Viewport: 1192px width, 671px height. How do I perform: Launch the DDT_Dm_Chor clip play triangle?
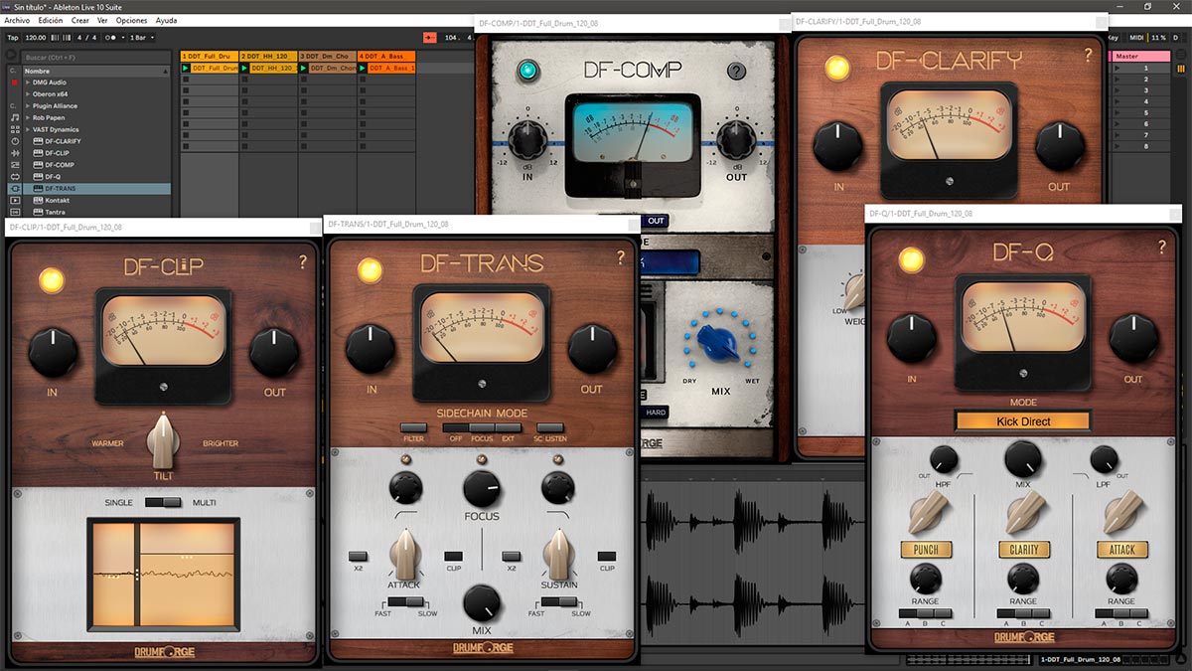pyautogui.click(x=304, y=68)
